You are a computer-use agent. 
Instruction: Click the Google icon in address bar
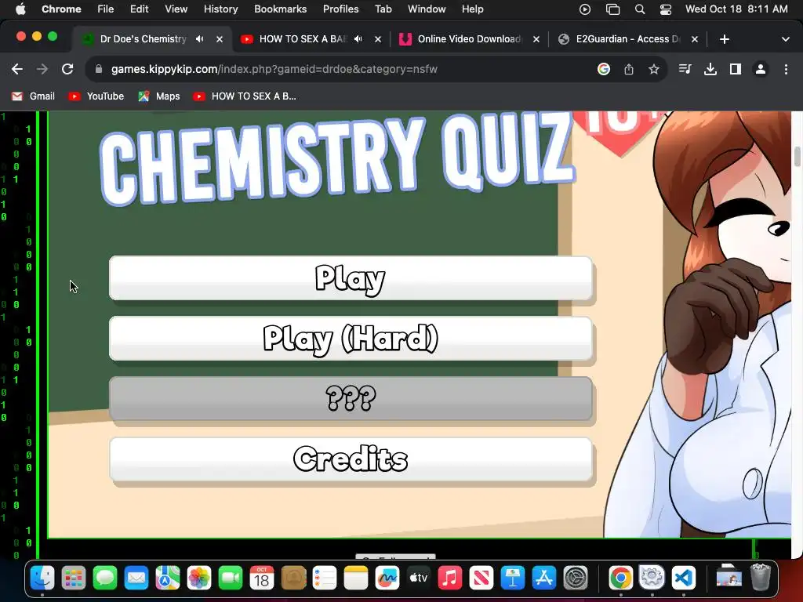(x=604, y=69)
